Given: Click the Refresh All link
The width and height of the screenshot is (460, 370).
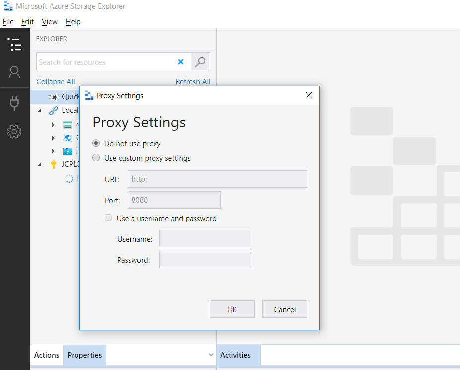Looking at the screenshot, I should pyautogui.click(x=193, y=81).
